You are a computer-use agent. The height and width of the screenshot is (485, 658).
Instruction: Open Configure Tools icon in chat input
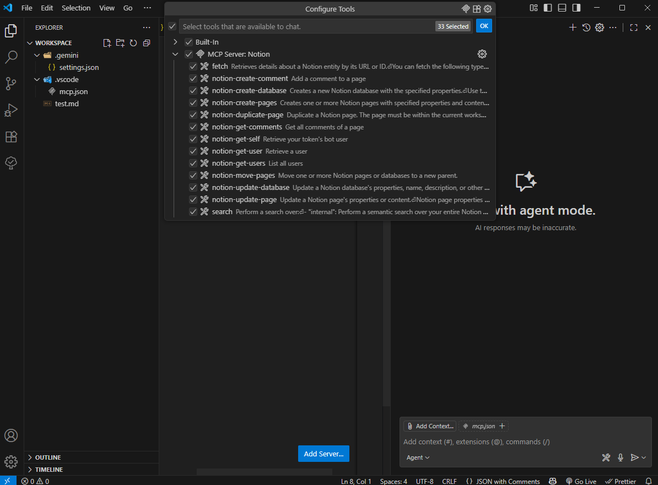tap(606, 457)
